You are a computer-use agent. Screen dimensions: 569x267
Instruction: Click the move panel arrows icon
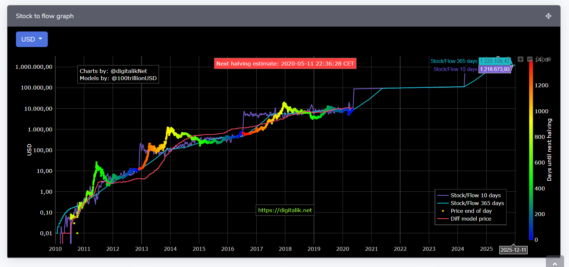click(x=548, y=16)
